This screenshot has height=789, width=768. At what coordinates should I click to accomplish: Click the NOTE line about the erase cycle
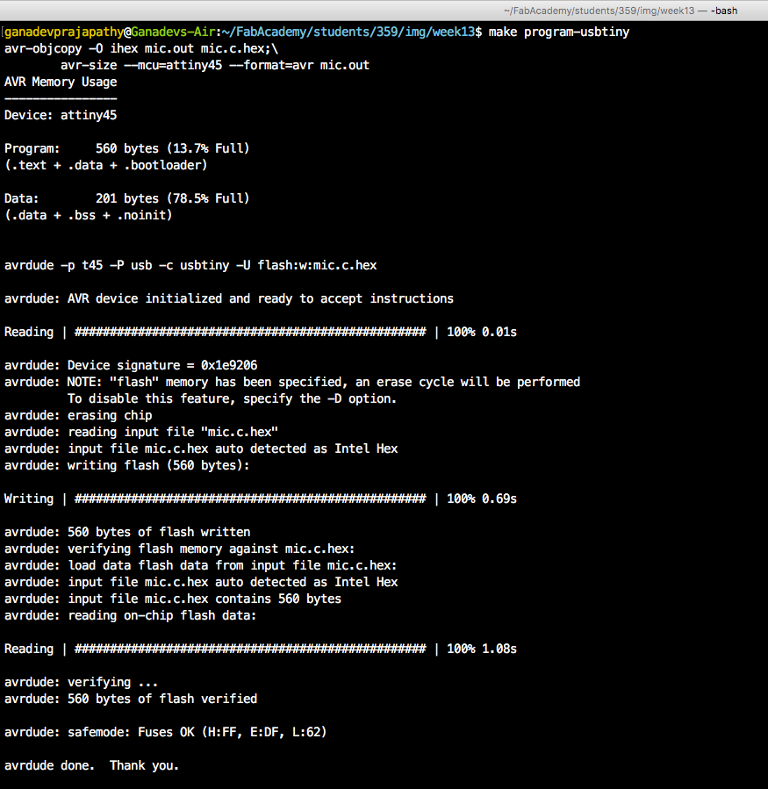tap(292, 382)
